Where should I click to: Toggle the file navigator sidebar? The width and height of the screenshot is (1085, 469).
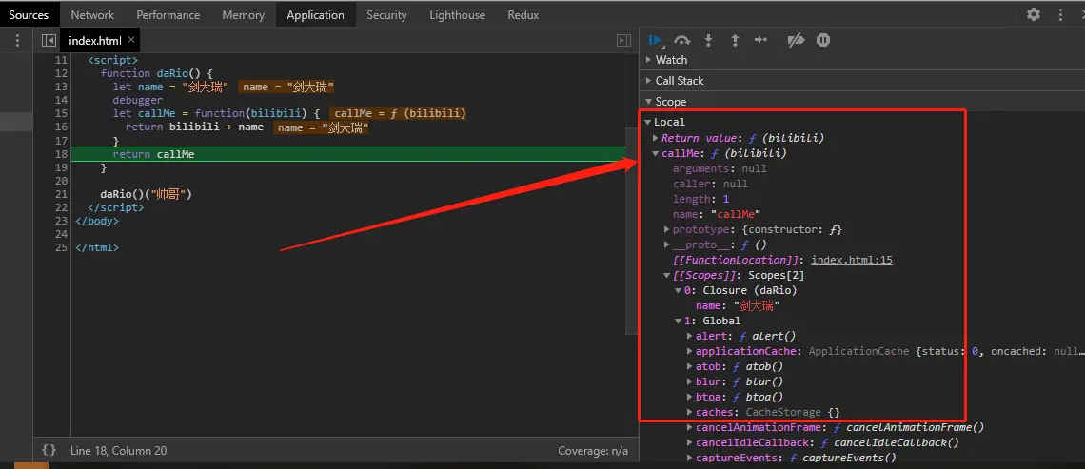coord(49,41)
